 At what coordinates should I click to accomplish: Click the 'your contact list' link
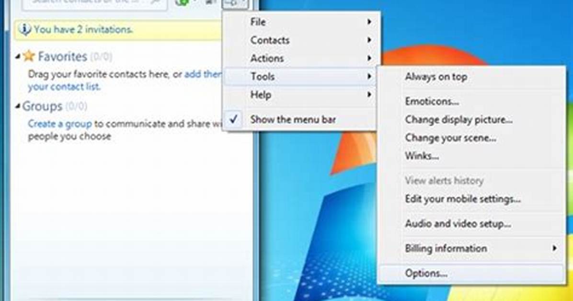tap(64, 87)
